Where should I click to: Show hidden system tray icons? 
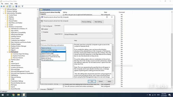click(x=147, y=95)
